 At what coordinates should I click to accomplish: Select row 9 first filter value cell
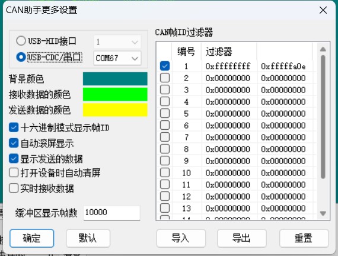[x=228, y=161]
